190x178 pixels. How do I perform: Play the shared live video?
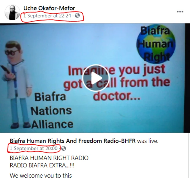(x=96, y=78)
